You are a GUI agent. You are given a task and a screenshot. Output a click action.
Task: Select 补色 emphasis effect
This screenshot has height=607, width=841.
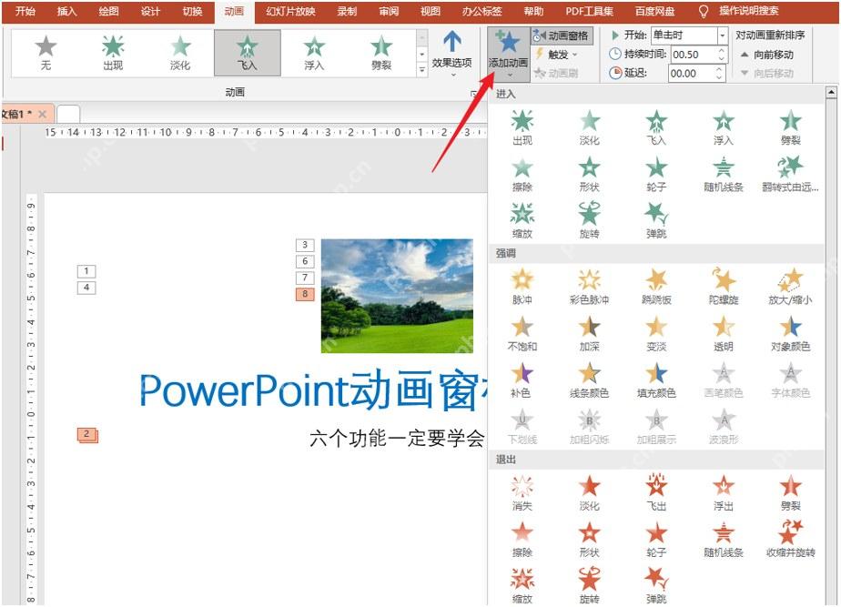coord(522,380)
